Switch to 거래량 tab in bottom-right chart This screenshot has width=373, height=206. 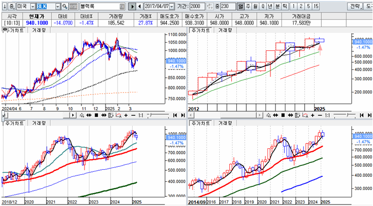pyautogui.click(x=225, y=123)
